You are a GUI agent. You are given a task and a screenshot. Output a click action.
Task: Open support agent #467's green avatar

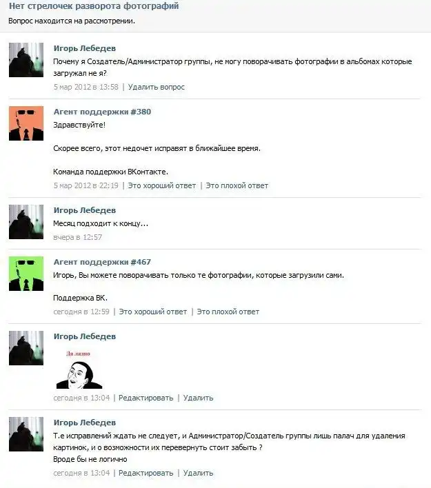pyautogui.click(x=26, y=274)
